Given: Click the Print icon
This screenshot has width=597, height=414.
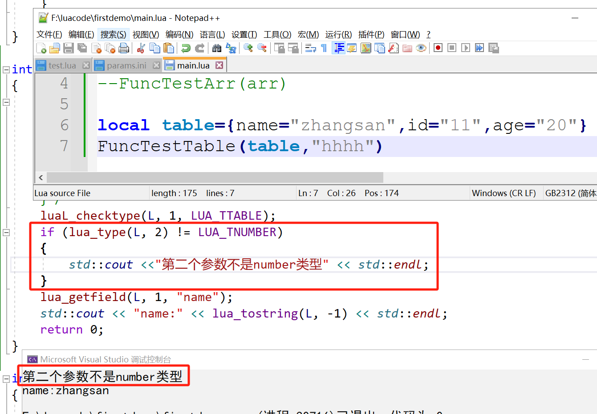Looking at the screenshot, I should click(x=124, y=48).
